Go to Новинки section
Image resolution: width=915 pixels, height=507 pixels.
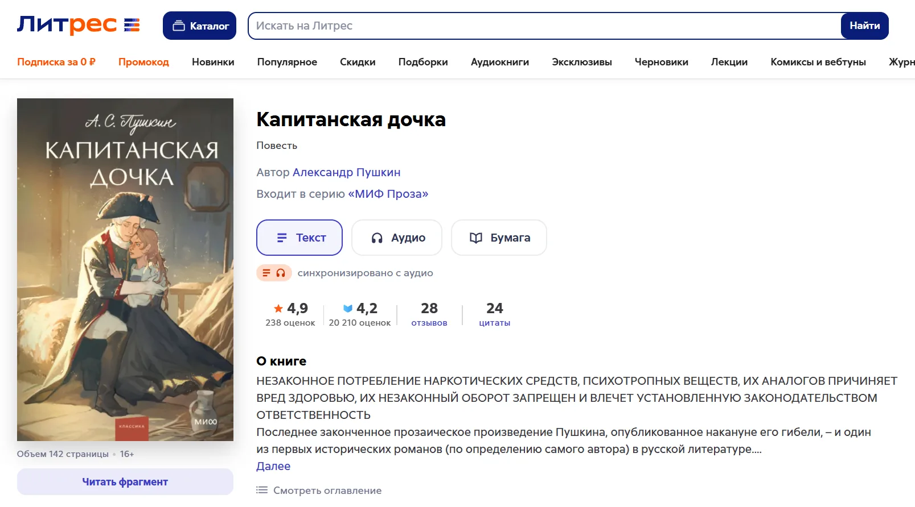[213, 62]
